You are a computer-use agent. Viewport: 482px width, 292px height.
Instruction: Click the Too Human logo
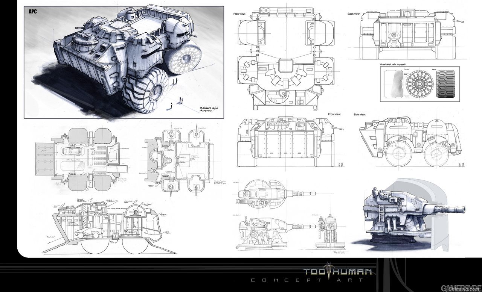337,271
